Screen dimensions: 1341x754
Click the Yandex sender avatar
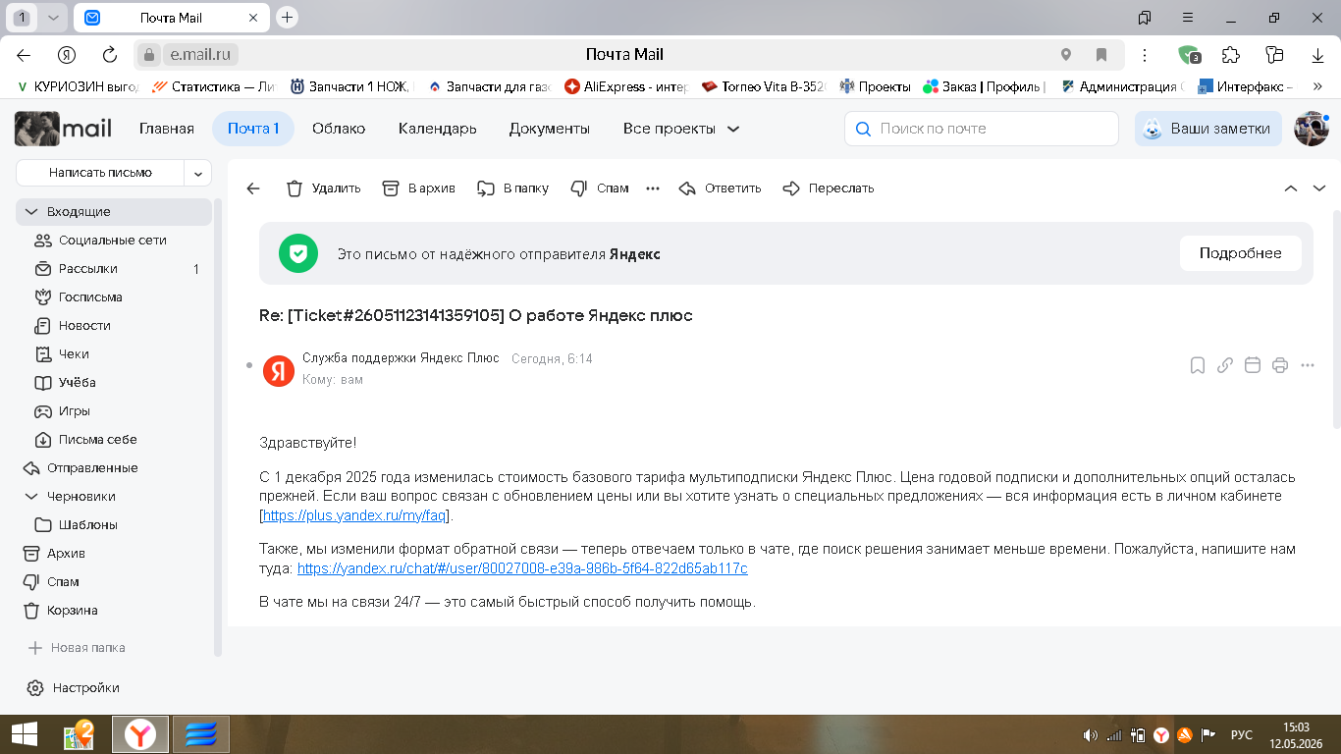click(279, 370)
